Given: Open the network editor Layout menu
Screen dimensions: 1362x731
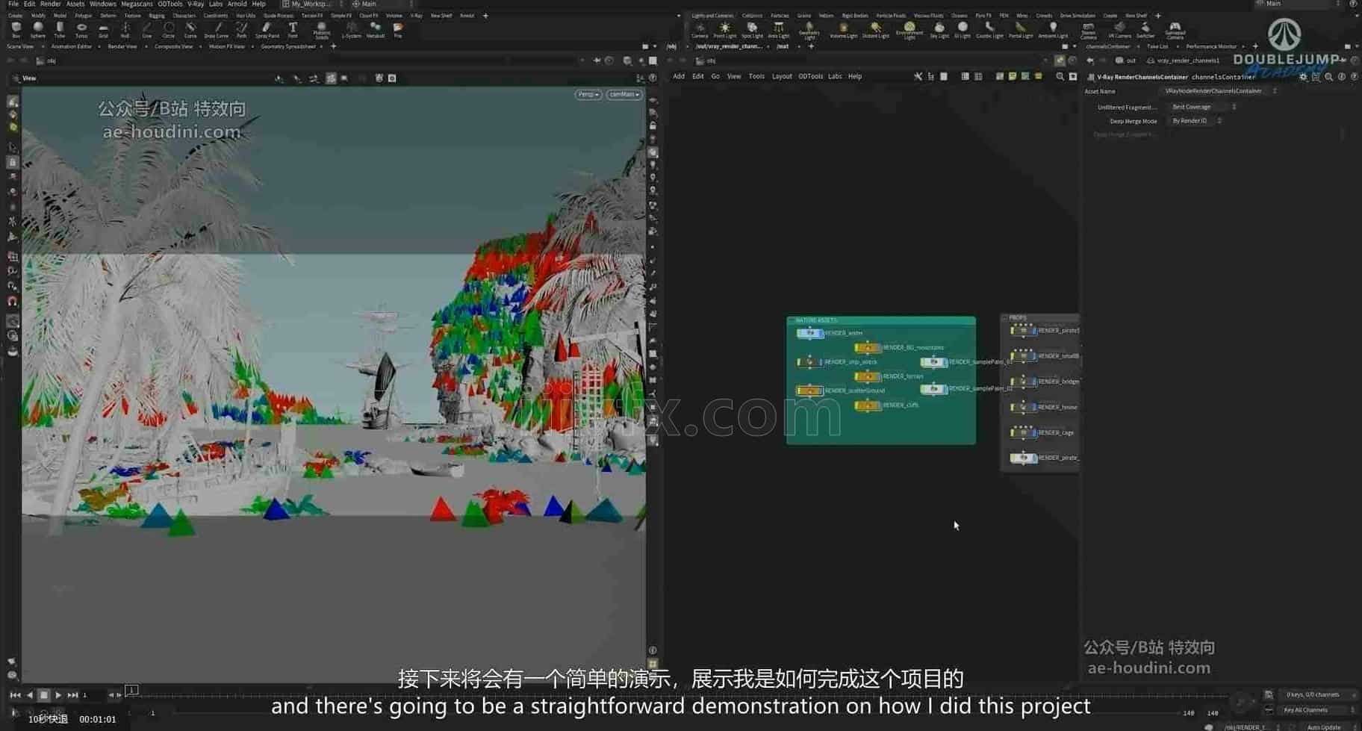Looking at the screenshot, I should [782, 76].
